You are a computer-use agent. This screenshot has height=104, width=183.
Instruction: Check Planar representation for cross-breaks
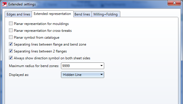coord(11,30)
